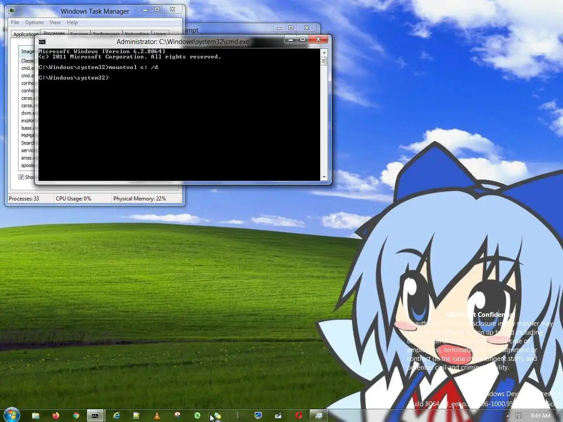
Task: Select the services process row
Action: pos(27,150)
